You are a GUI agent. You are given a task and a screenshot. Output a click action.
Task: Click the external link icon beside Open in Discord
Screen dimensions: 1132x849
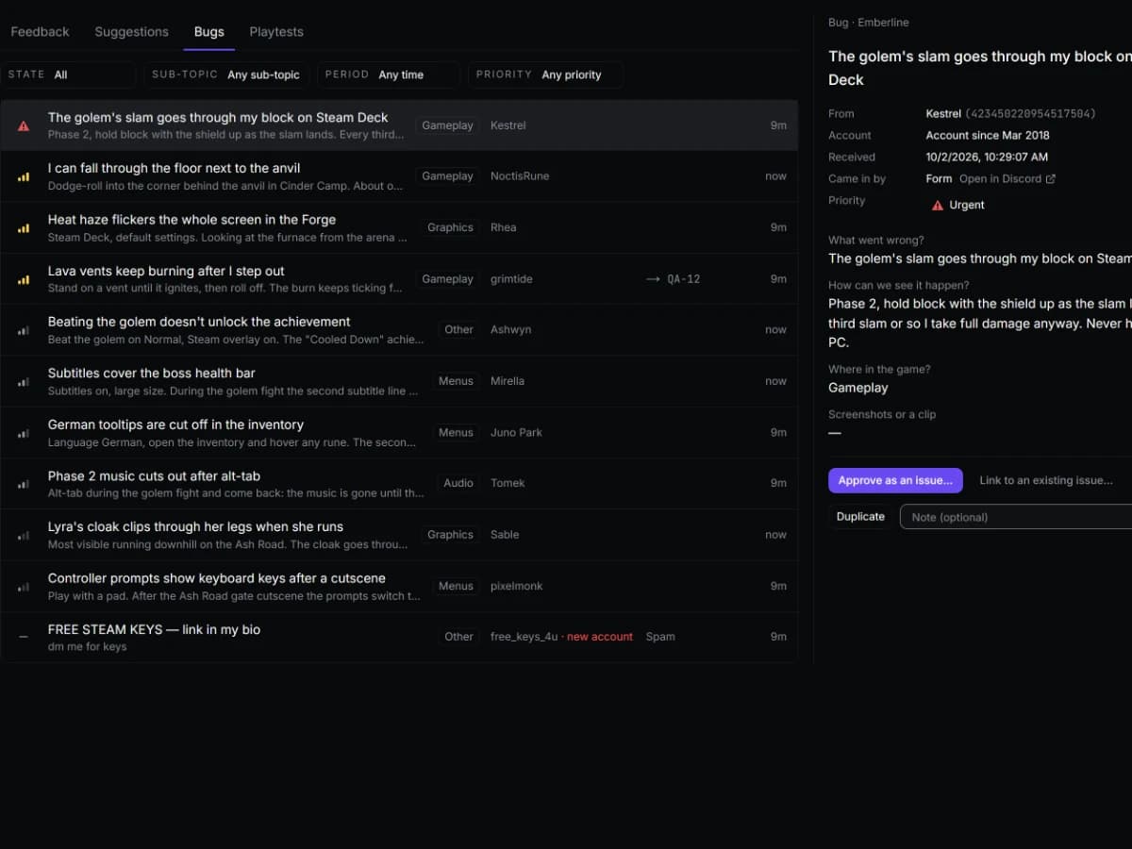1051,179
